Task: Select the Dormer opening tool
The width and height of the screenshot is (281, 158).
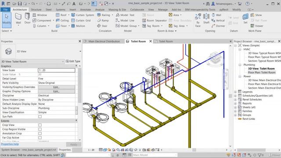Action: coord(218,26)
